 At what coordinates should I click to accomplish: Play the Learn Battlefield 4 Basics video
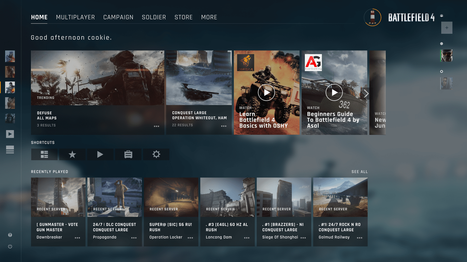267,93
